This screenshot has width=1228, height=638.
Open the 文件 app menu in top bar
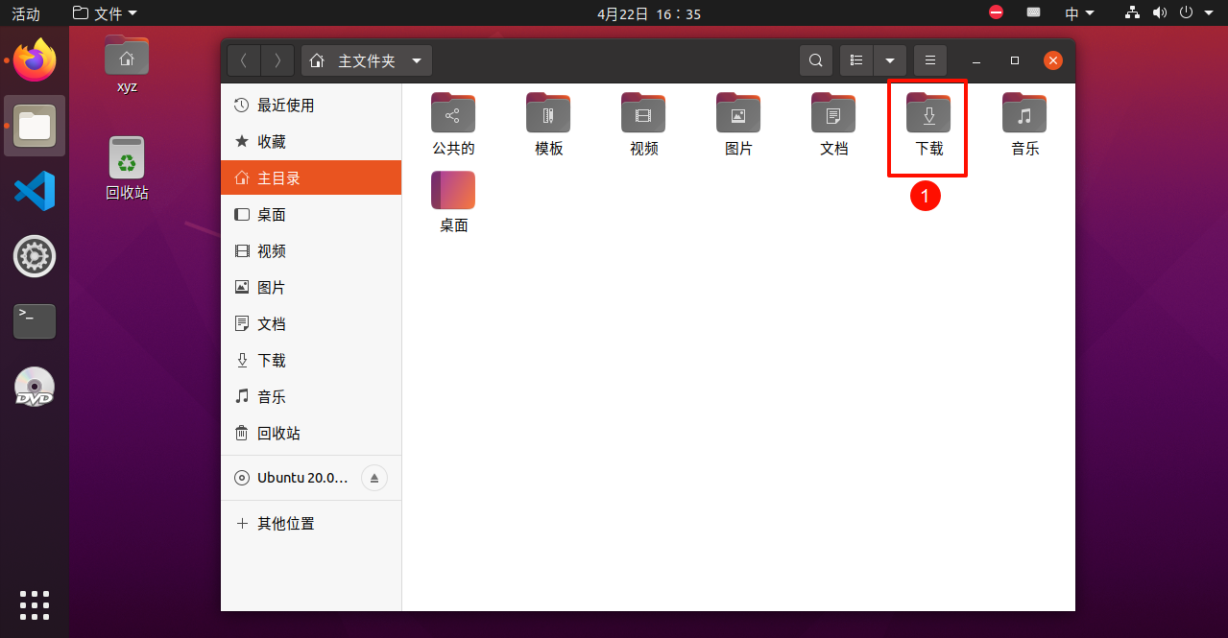point(105,13)
